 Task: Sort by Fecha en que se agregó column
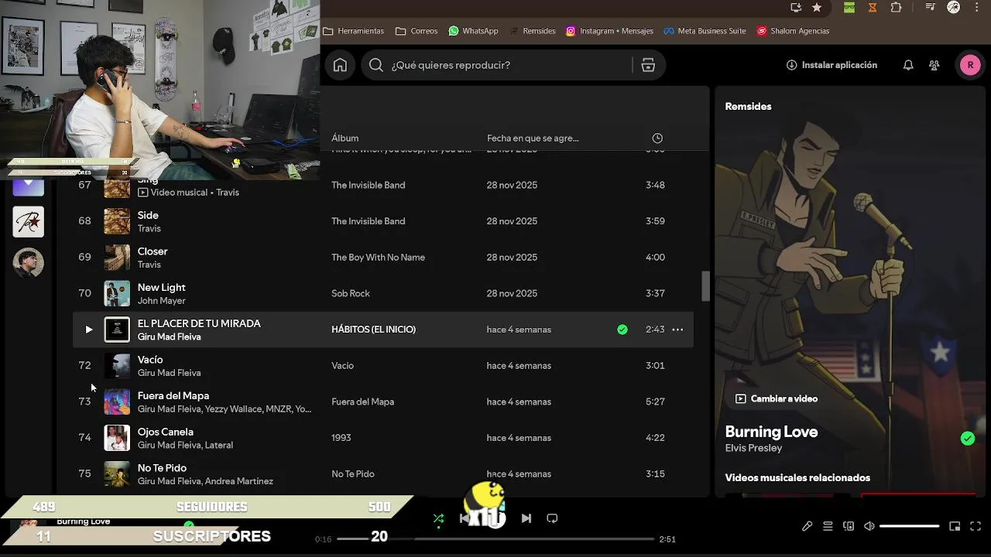[533, 138]
